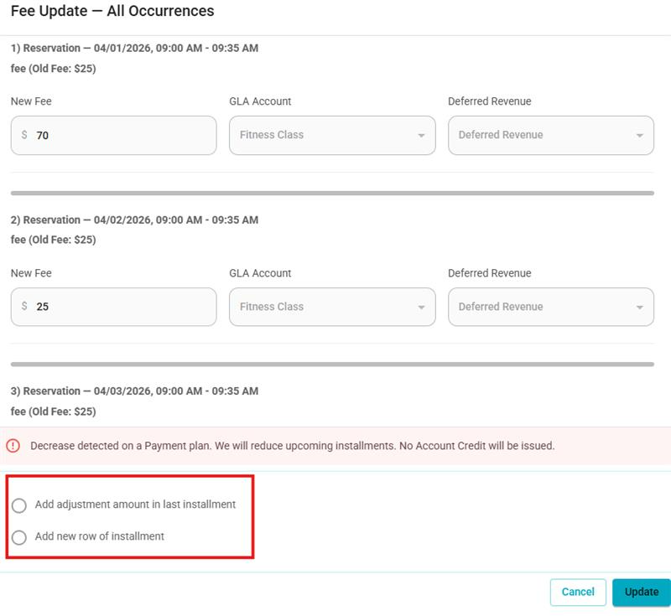The width and height of the screenshot is (671, 616).
Task: Click the 04/02/2026 reservation heading
Action: (x=134, y=220)
